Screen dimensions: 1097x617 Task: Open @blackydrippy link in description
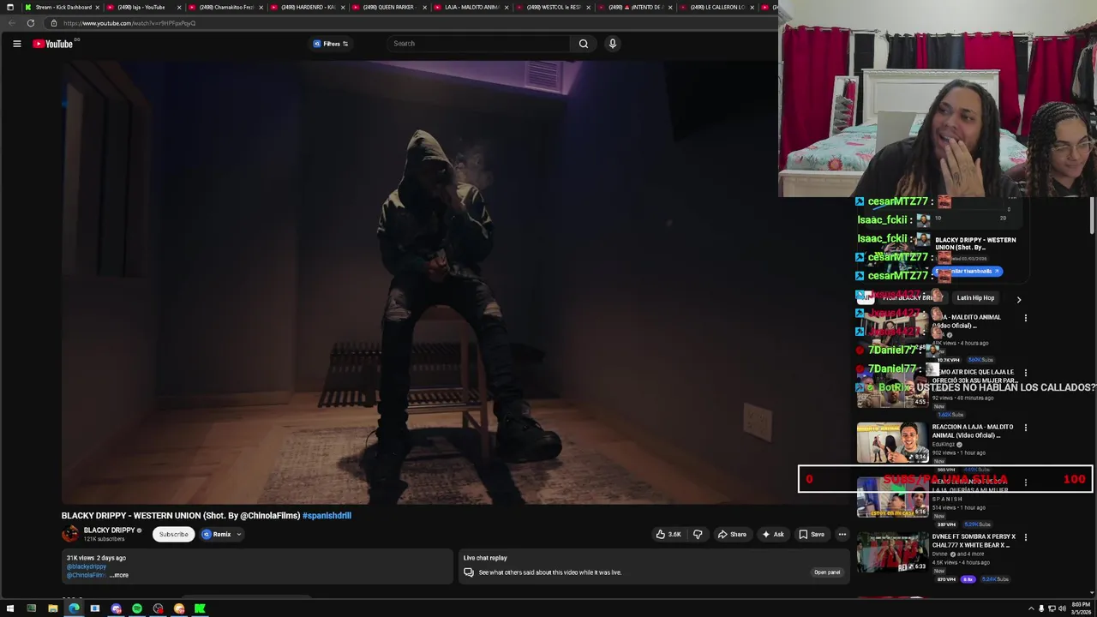tap(87, 566)
